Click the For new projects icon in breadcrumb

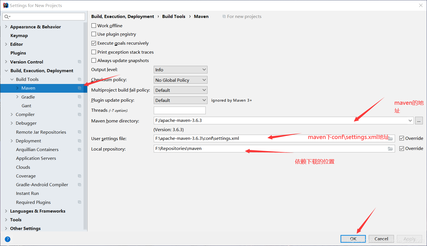[224, 17]
